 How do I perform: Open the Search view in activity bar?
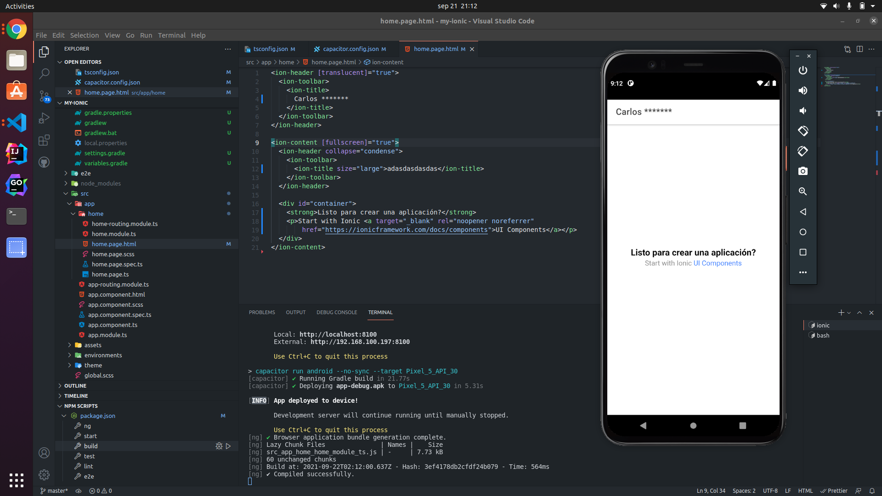tap(44, 73)
